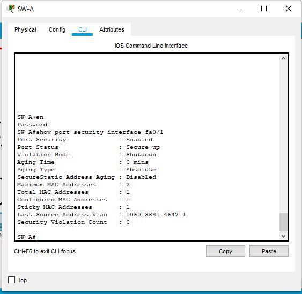Minimize the SW-A window

(240, 9)
